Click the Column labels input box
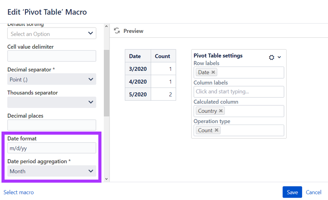Viewport: 328px width, 200px height. click(238, 92)
